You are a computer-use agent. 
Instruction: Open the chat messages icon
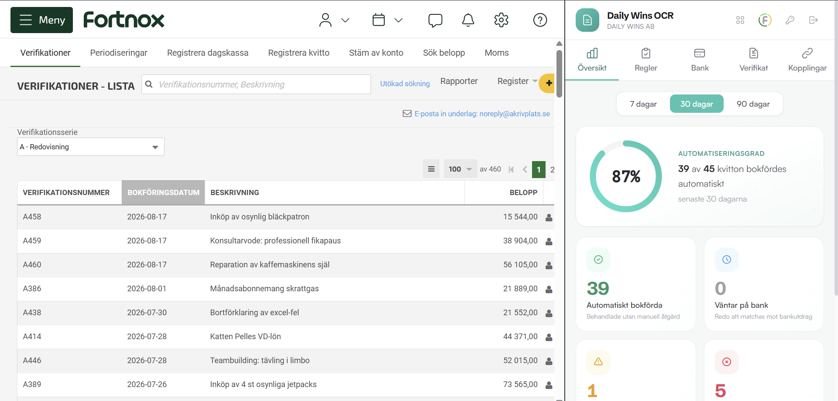click(x=435, y=20)
